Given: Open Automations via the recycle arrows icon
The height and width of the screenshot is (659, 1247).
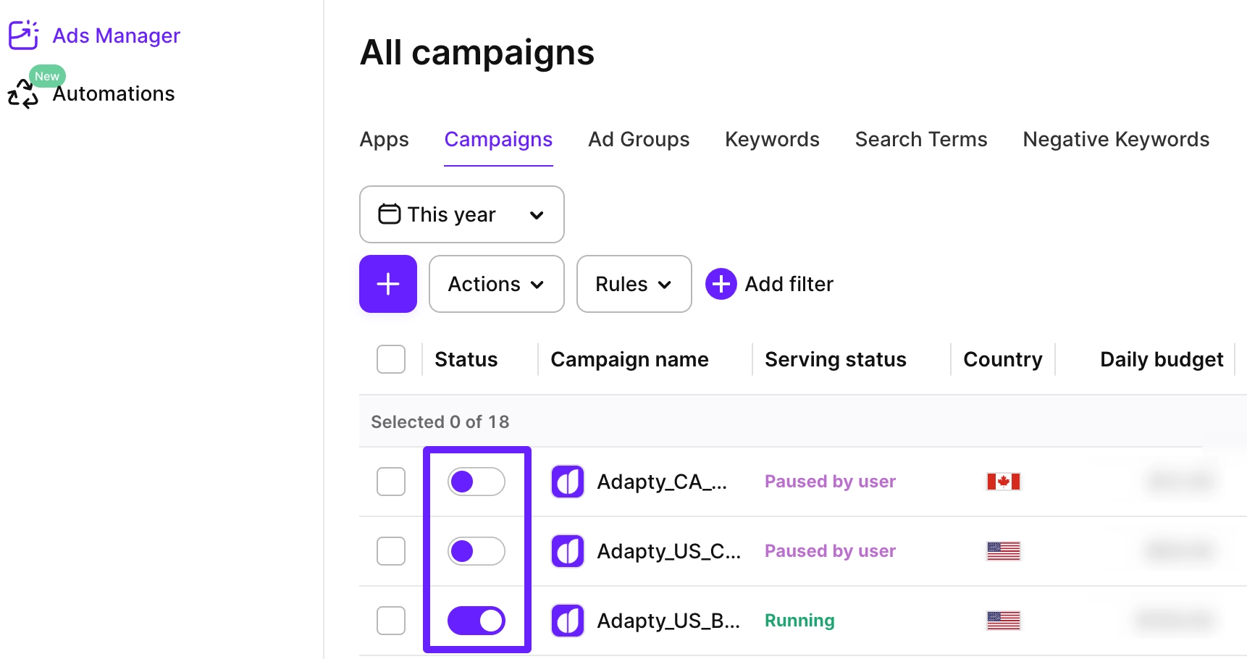Looking at the screenshot, I should click(x=23, y=94).
